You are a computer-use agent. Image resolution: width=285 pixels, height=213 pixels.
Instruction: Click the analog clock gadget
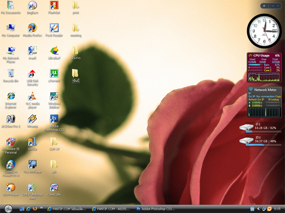pos(264,31)
